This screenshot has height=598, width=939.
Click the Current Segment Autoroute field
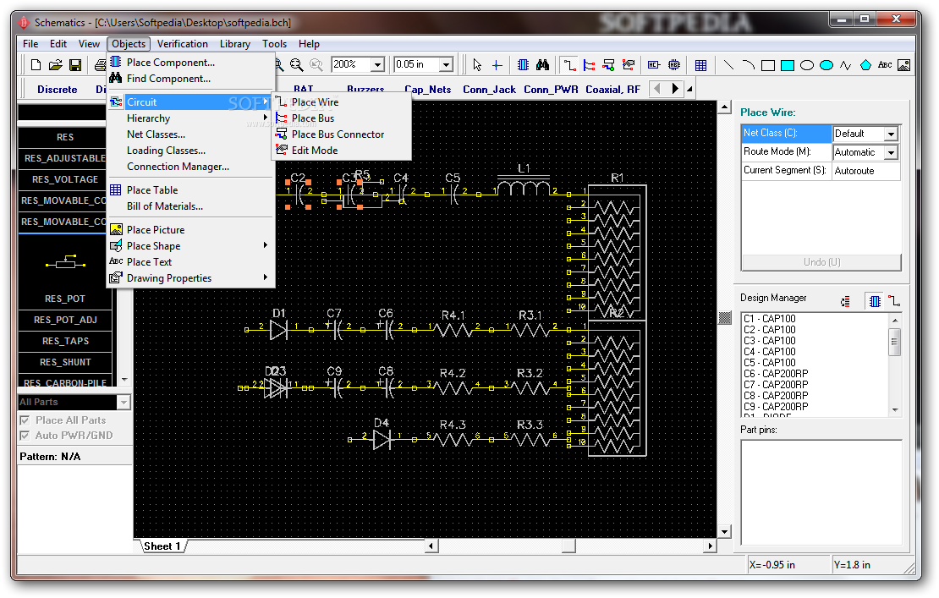point(866,171)
